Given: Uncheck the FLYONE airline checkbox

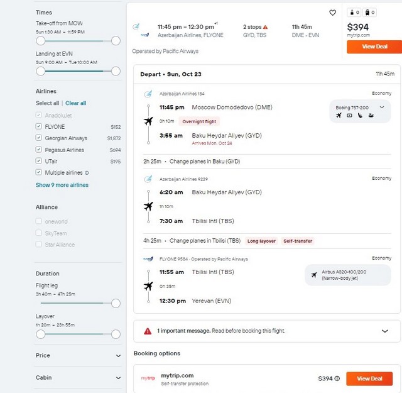Looking at the screenshot, I should [39, 126].
